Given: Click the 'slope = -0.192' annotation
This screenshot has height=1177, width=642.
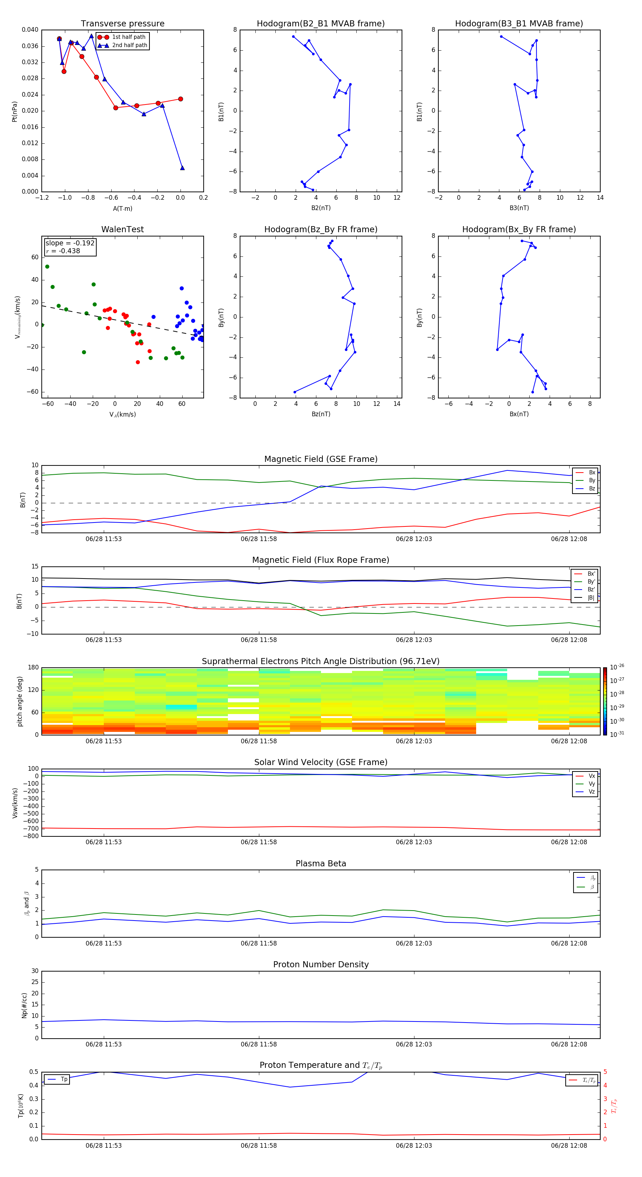Looking at the screenshot, I should (x=70, y=243).
